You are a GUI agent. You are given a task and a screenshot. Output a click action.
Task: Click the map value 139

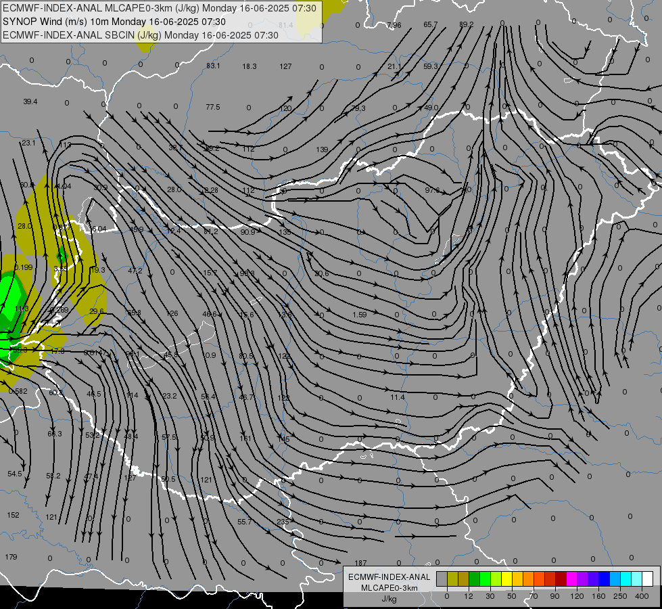point(322,150)
